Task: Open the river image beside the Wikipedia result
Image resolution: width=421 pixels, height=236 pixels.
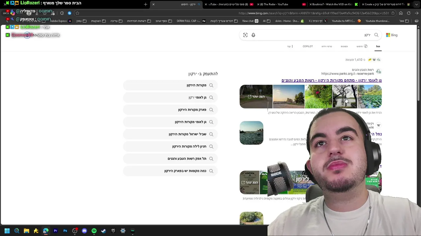Action: [251, 133]
